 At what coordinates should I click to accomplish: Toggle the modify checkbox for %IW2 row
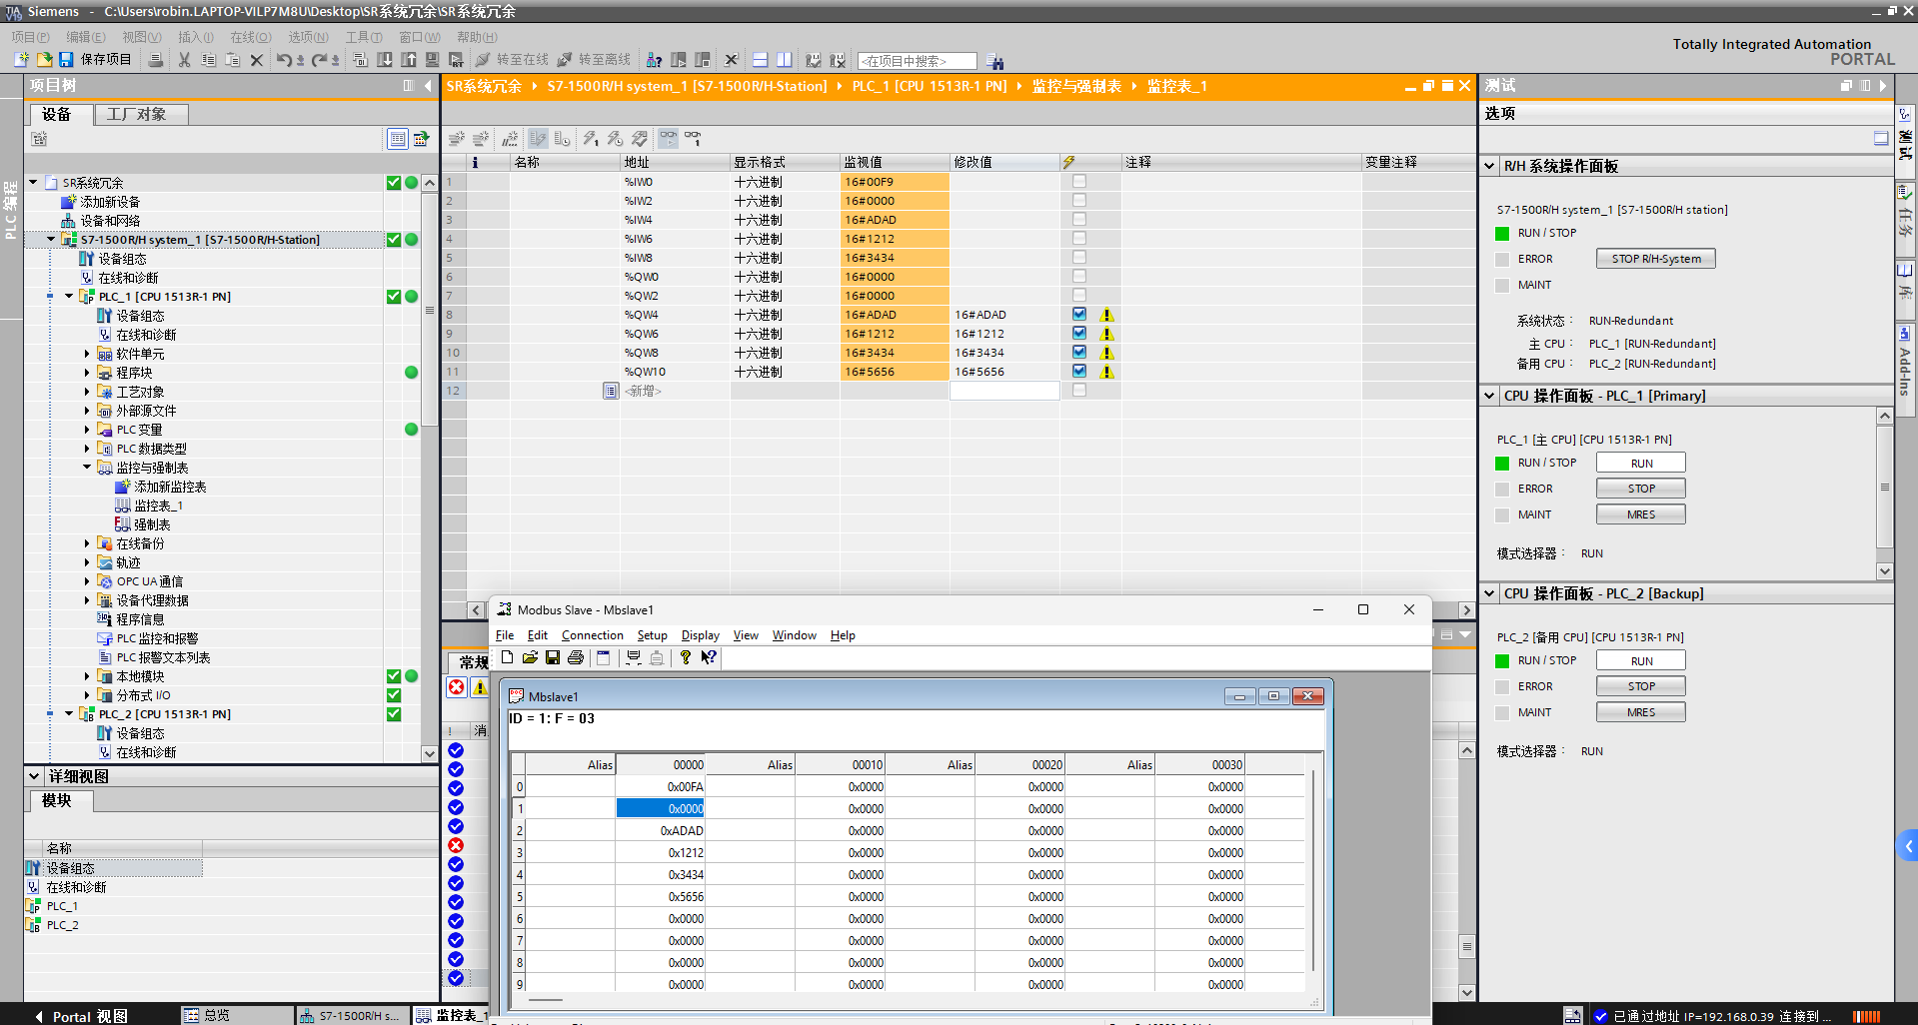pyautogui.click(x=1079, y=200)
